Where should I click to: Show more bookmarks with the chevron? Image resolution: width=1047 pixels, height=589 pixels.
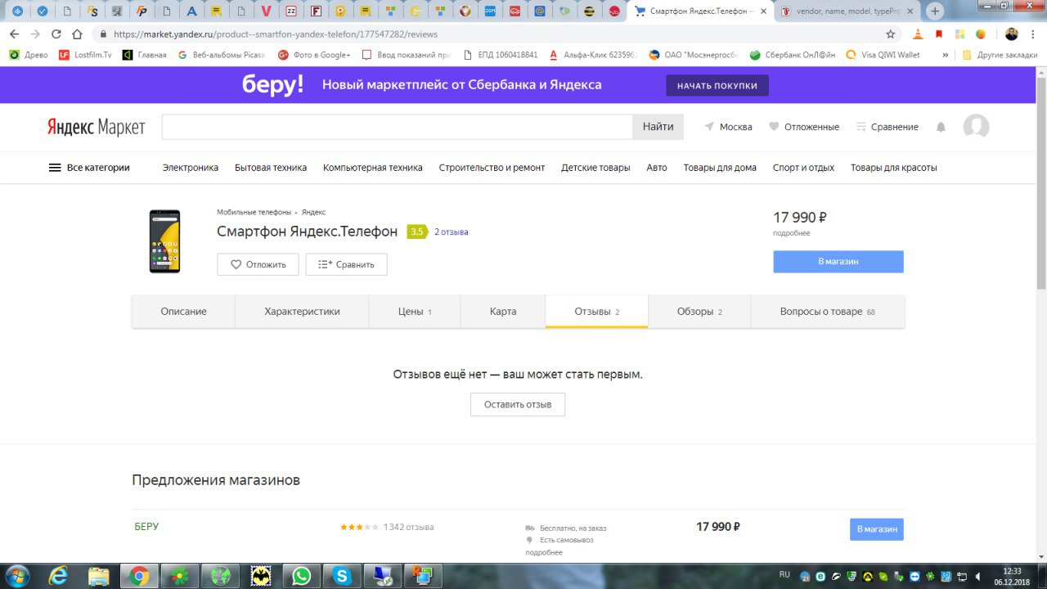pyautogui.click(x=946, y=55)
